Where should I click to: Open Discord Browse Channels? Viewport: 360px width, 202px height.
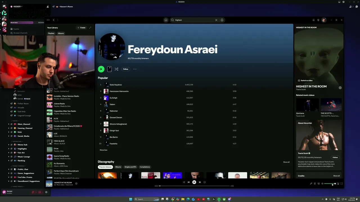20,33
